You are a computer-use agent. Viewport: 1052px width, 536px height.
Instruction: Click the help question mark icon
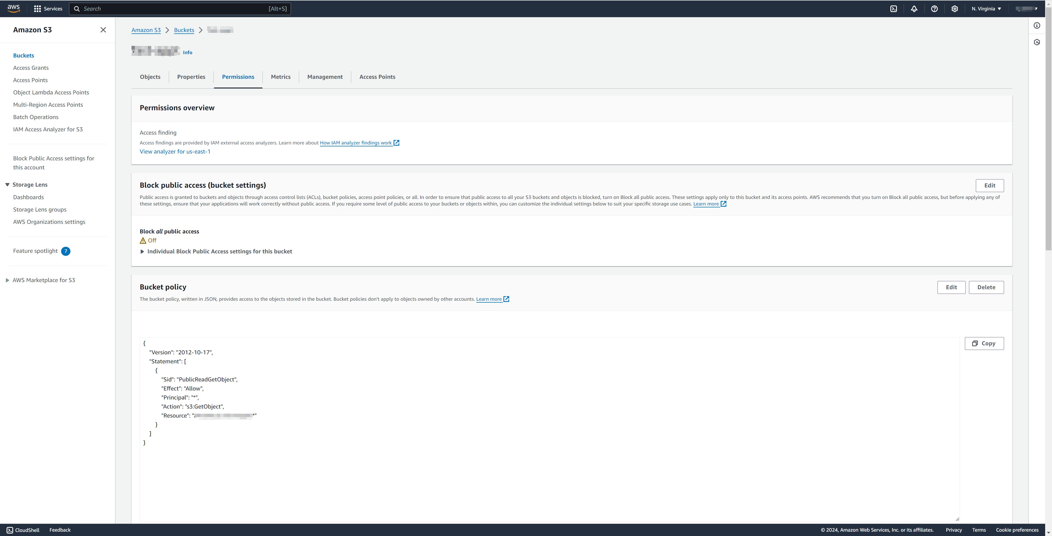pyautogui.click(x=934, y=8)
